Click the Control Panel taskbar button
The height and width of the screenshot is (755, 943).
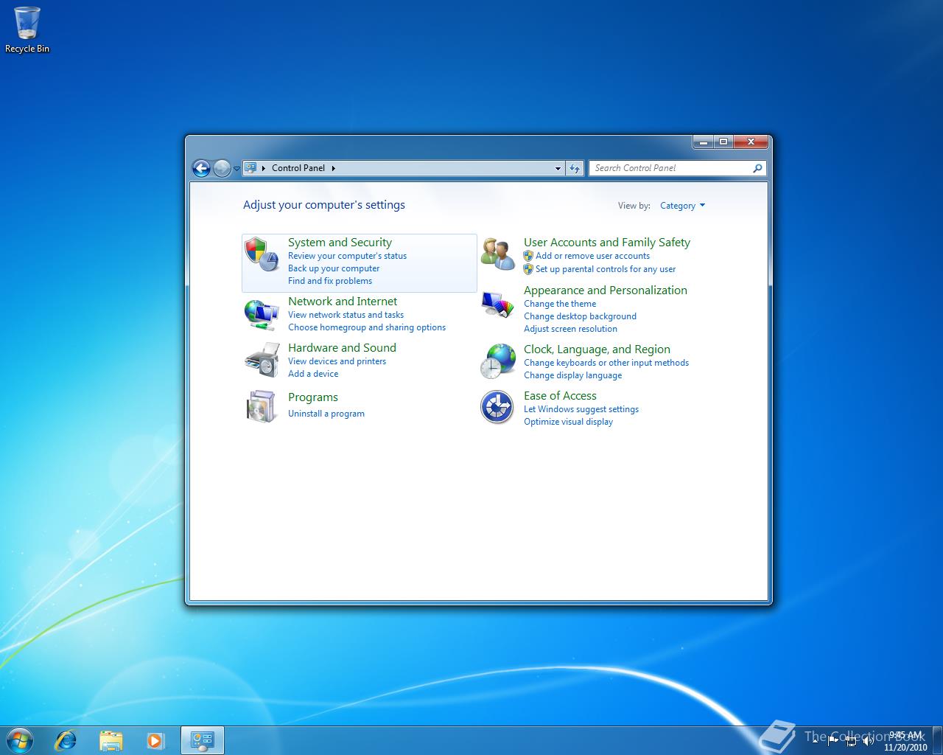click(202, 740)
